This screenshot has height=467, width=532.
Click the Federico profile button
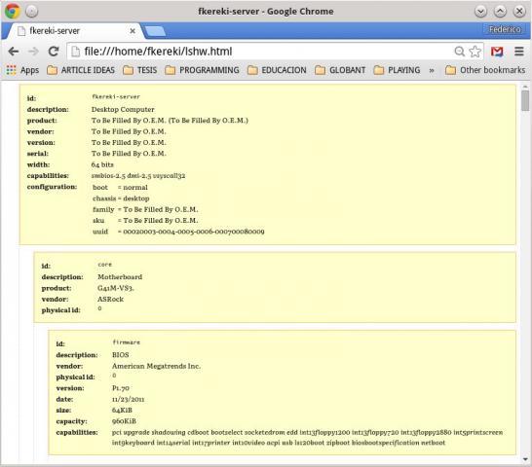pyautogui.click(x=505, y=29)
